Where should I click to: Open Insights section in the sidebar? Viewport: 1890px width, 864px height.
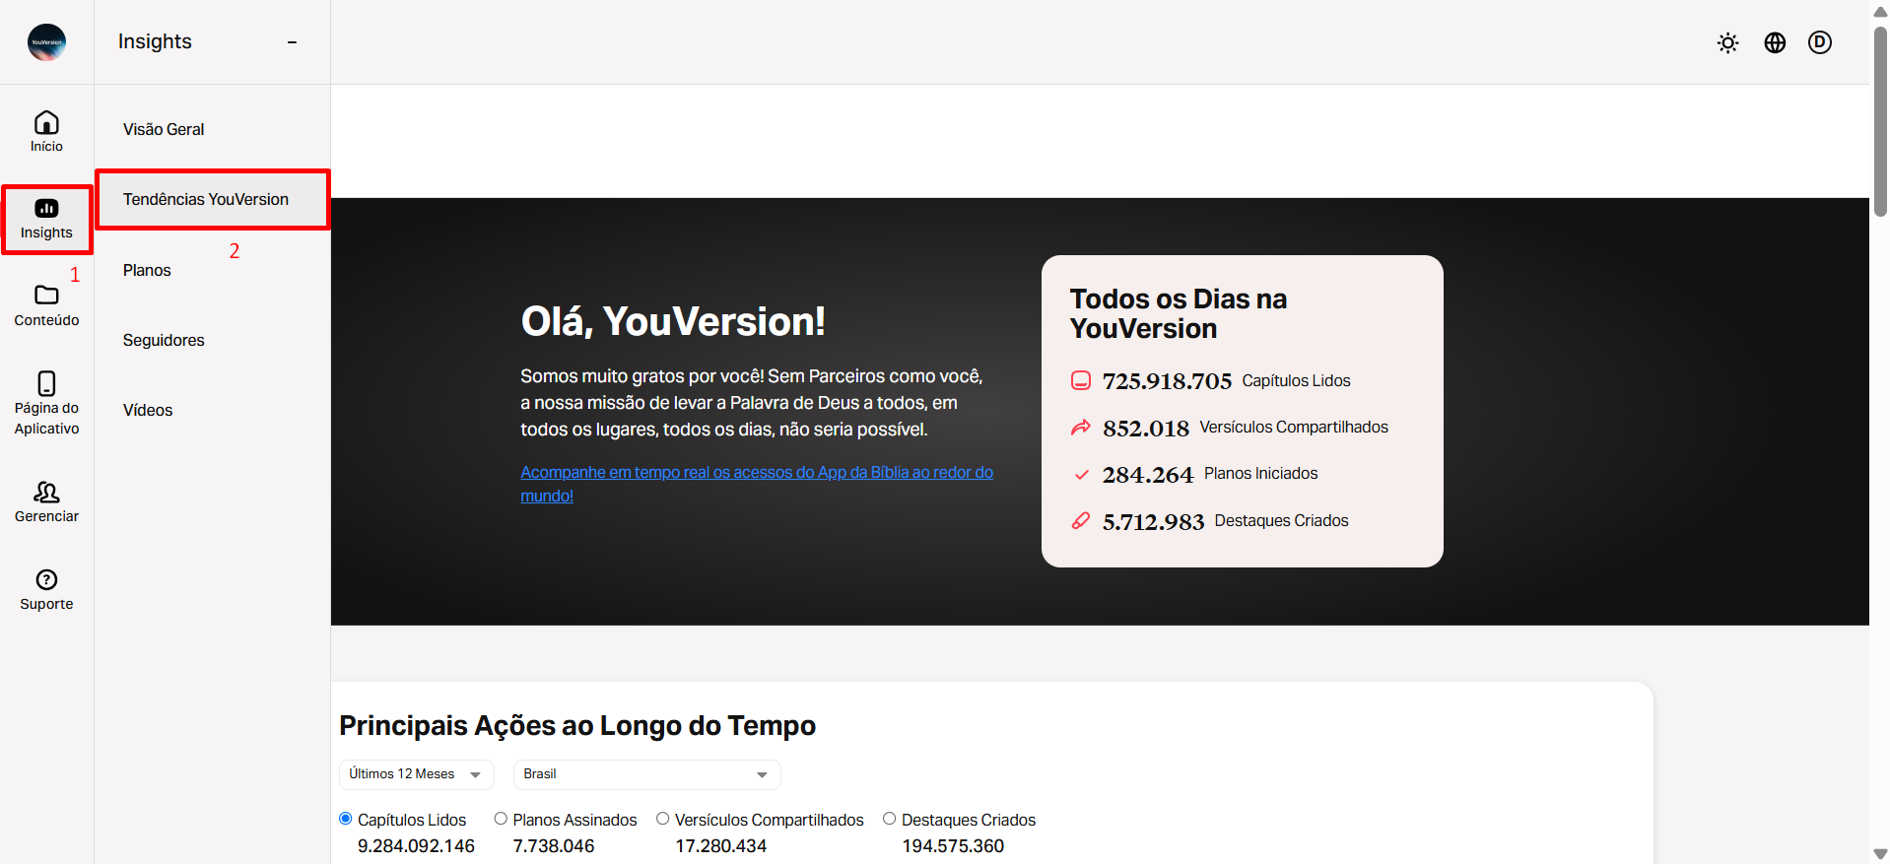46,219
